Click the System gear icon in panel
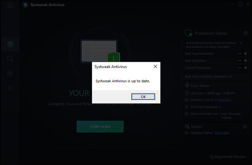This screenshot has height=165, width=252. pyautogui.click(x=187, y=127)
